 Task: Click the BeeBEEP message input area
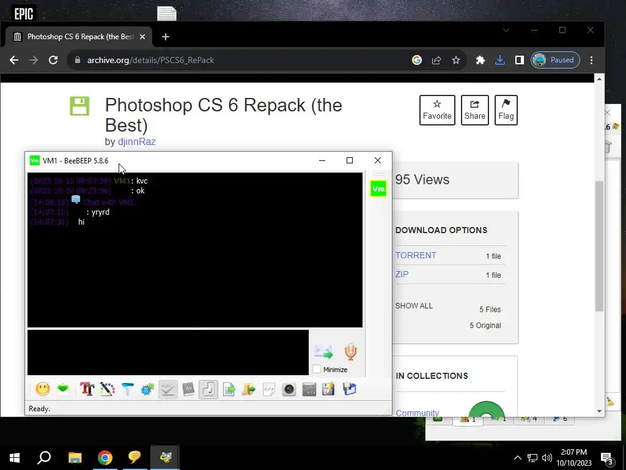click(x=168, y=352)
